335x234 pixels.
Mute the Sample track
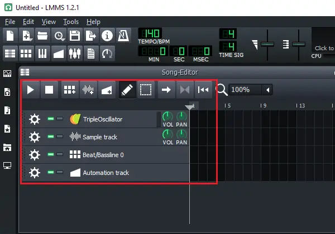pyautogui.click(x=51, y=136)
